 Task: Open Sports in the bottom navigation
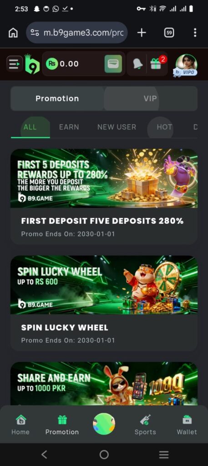click(x=145, y=425)
